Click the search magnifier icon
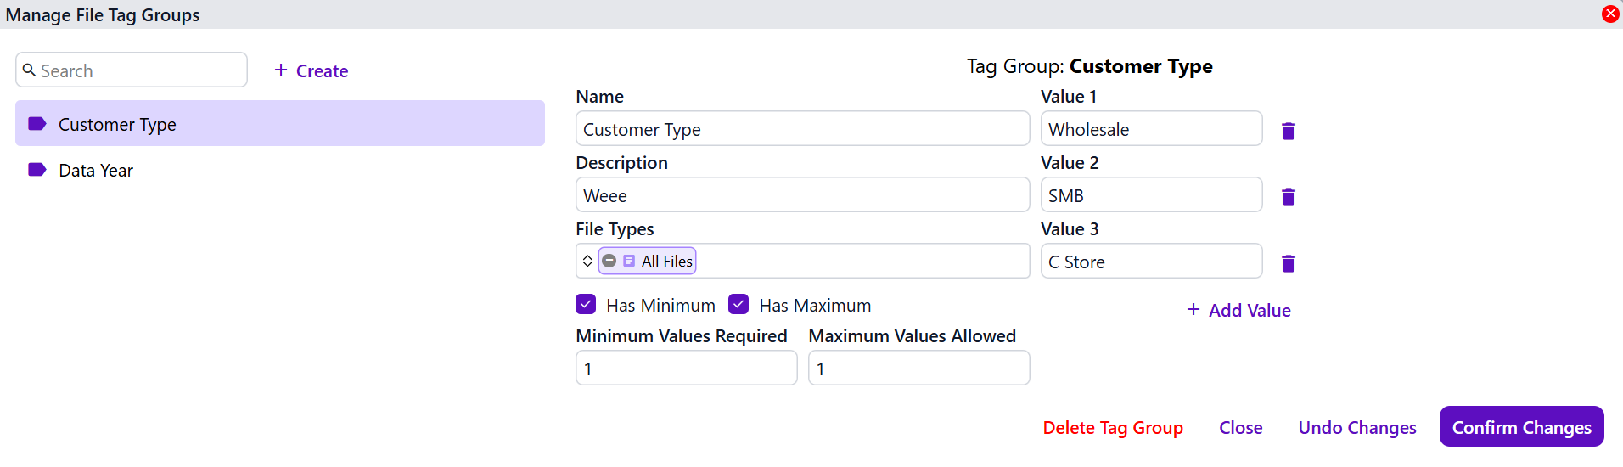The image size is (1623, 467). coord(29,70)
